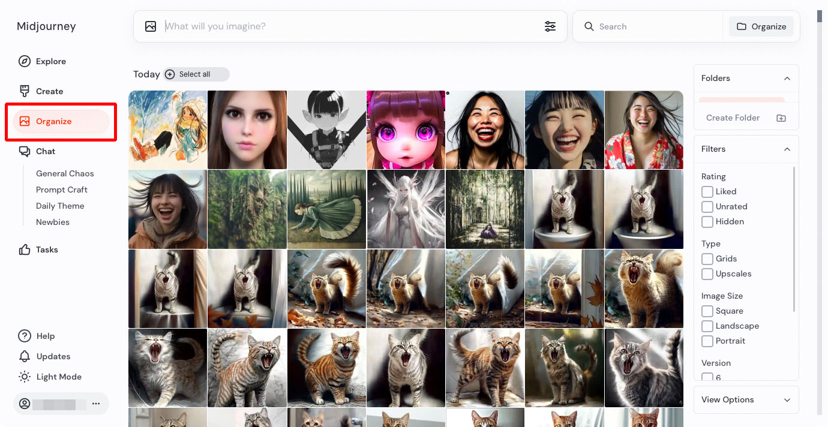Open prompt settings sliders icon

550,26
